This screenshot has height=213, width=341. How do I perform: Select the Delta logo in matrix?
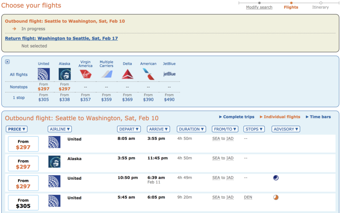click(128, 74)
